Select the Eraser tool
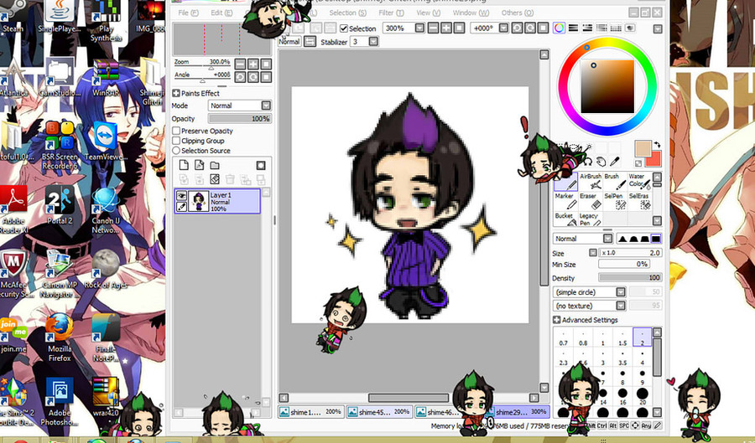The width and height of the screenshot is (755, 443). pyautogui.click(x=591, y=201)
